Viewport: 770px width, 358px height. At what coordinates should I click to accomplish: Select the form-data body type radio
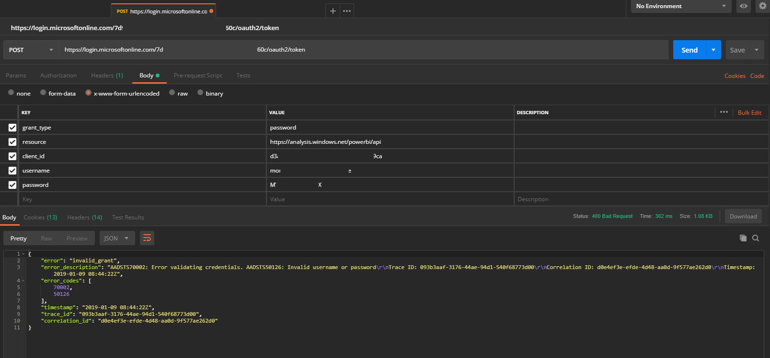[x=43, y=93]
